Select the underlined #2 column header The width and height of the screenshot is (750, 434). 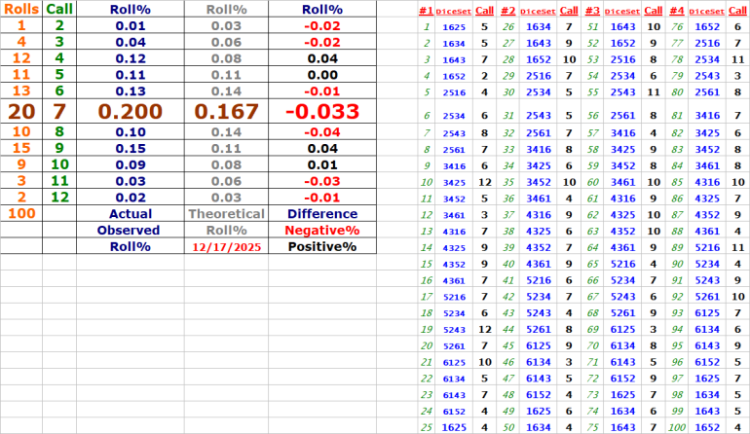[x=507, y=10]
